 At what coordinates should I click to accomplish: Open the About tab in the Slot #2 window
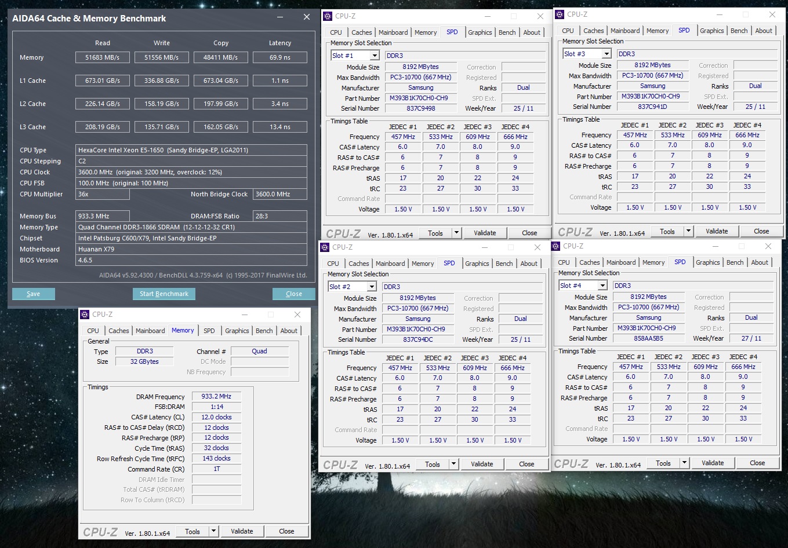529,264
